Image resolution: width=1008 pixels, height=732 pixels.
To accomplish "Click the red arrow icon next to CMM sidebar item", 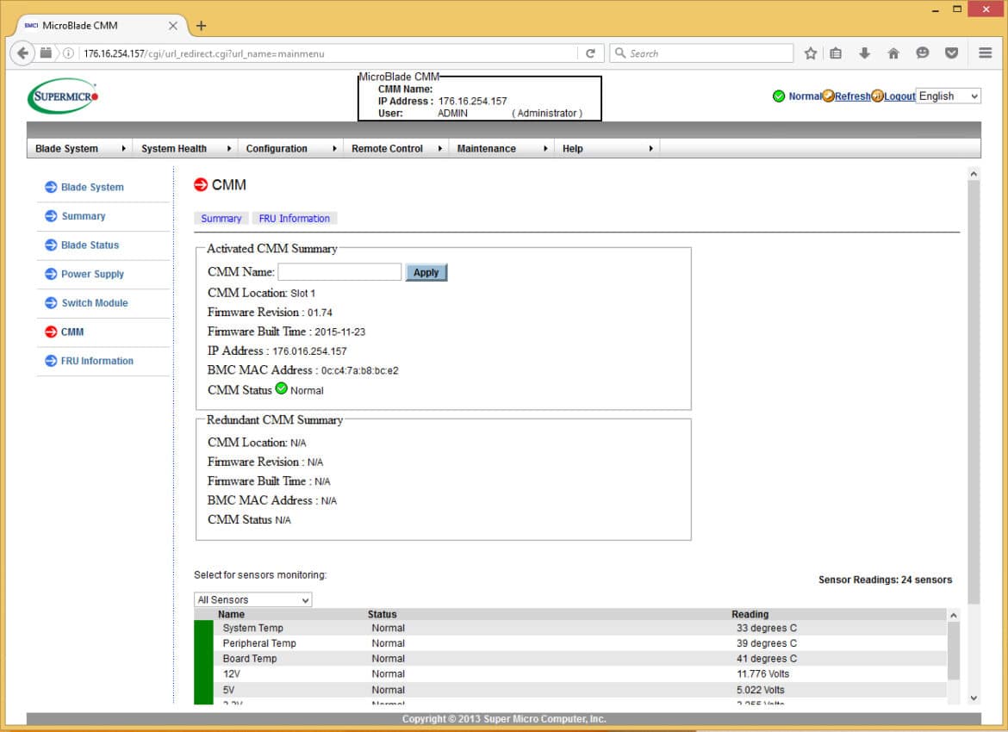I will pyautogui.click(x=51, y=332).
